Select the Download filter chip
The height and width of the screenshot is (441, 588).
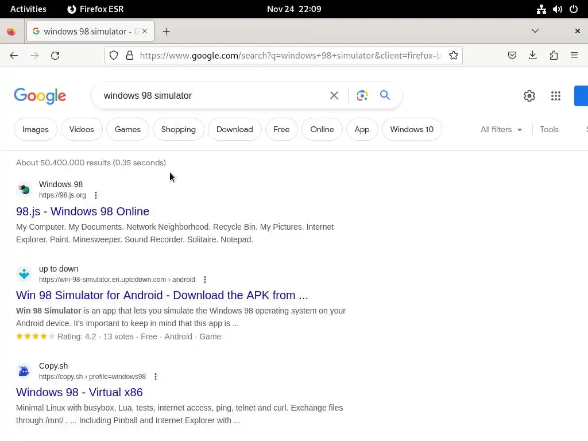coord(235,129)
